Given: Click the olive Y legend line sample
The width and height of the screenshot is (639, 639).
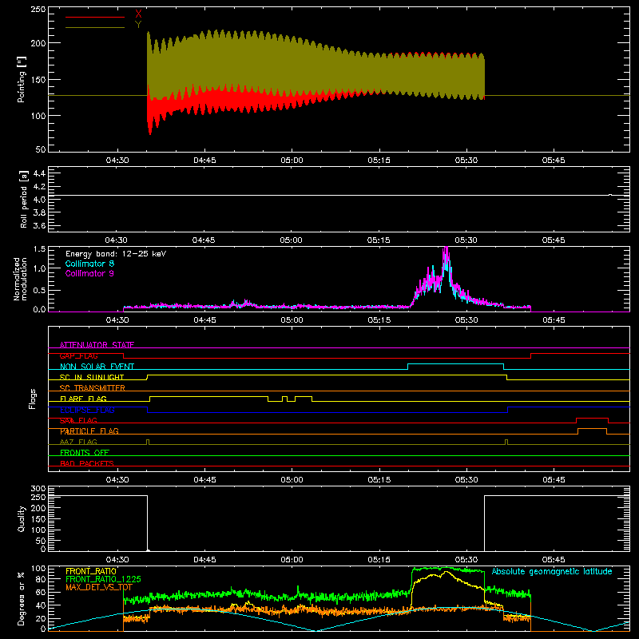Looking at the screenshot, I should [x=94, y=27].
